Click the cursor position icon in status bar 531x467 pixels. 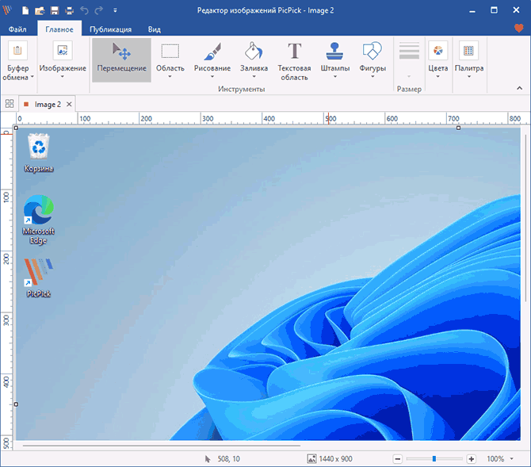(x=208, y=459)
